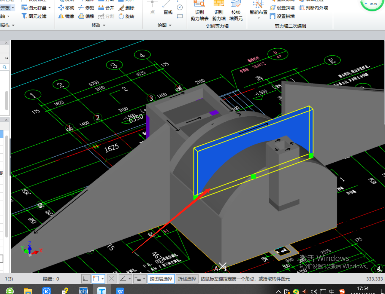Expand left panel with double-arrow chevron

point(7,58)
